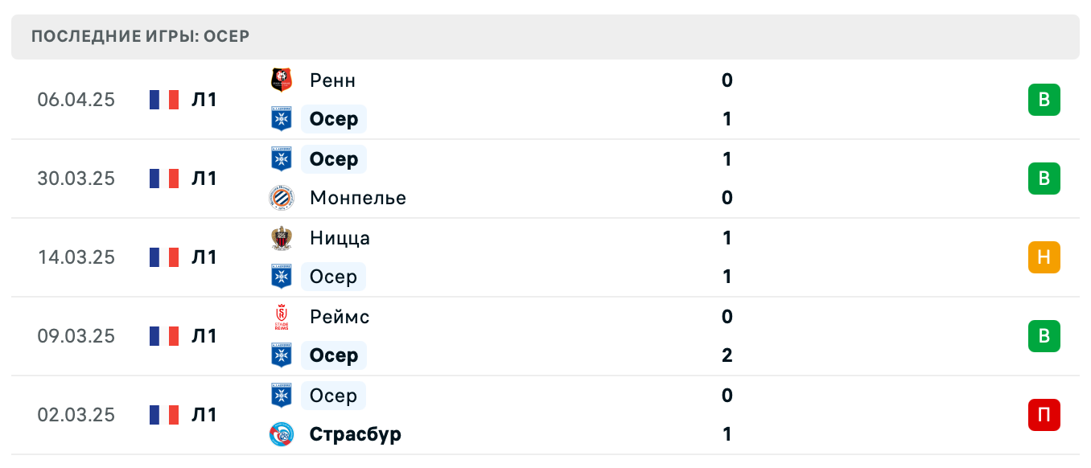Click the Монпелье team name
The width and height of the screenshot is (1091, 468).
(357, 198)
